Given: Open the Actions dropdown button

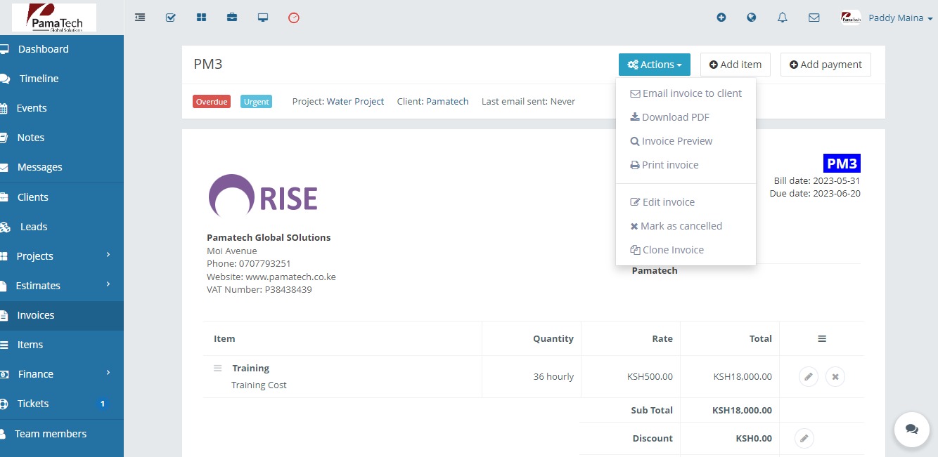Looking at the screenshot, I should 655,65.
